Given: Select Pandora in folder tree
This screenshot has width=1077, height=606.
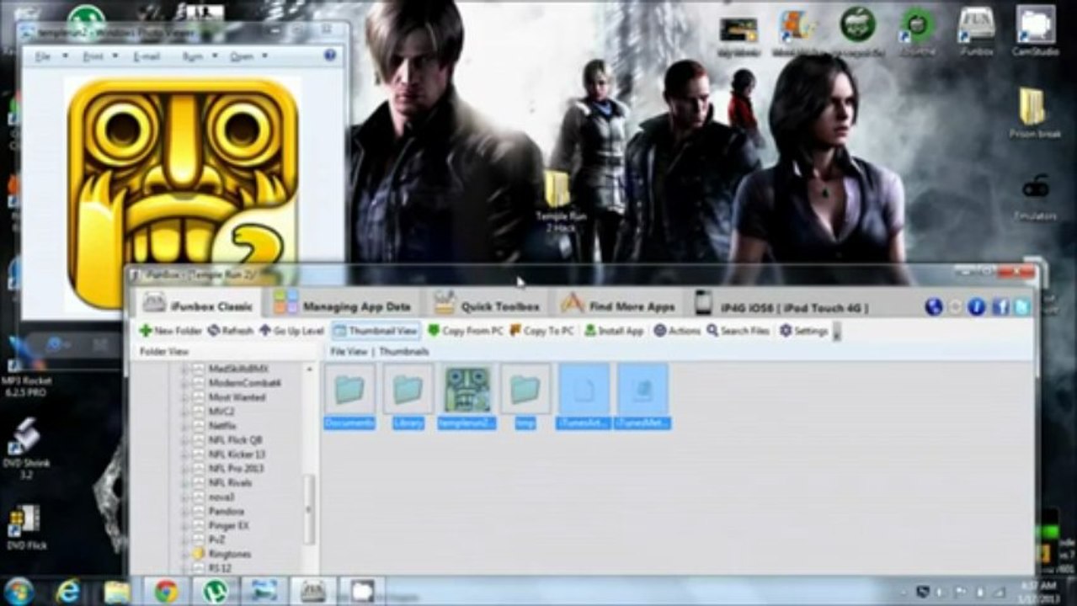Looking at the screenshot, I should point(226,512).
